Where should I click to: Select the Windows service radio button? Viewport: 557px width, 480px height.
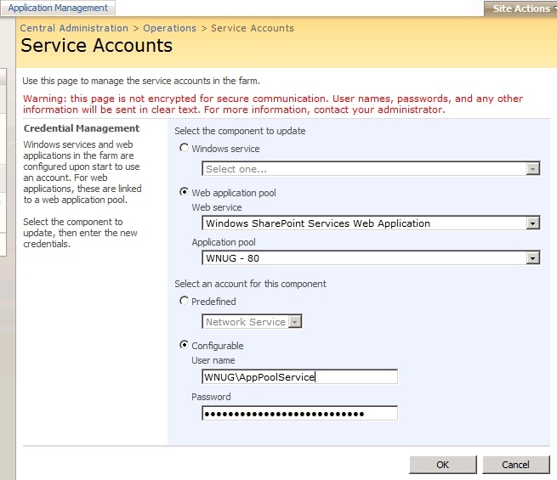point(184,148)
